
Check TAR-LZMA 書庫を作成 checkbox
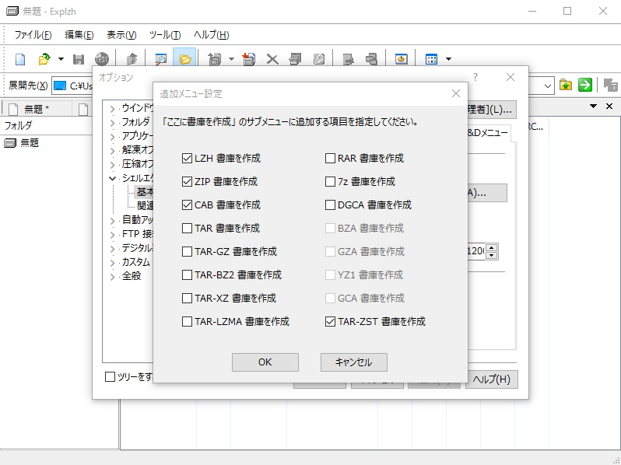point(187,322)
